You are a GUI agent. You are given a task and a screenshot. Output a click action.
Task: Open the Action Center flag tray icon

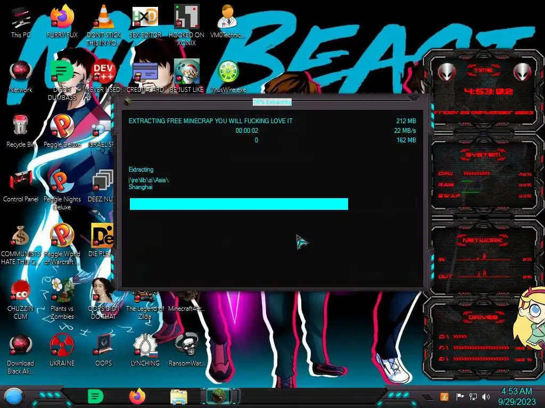[x=460, y=396]
